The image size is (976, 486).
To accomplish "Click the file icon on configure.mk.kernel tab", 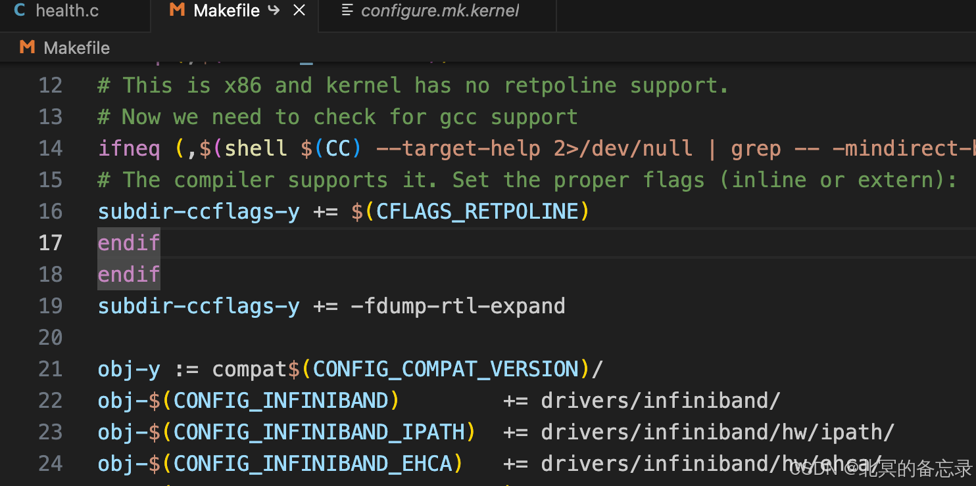I will 346,11.
